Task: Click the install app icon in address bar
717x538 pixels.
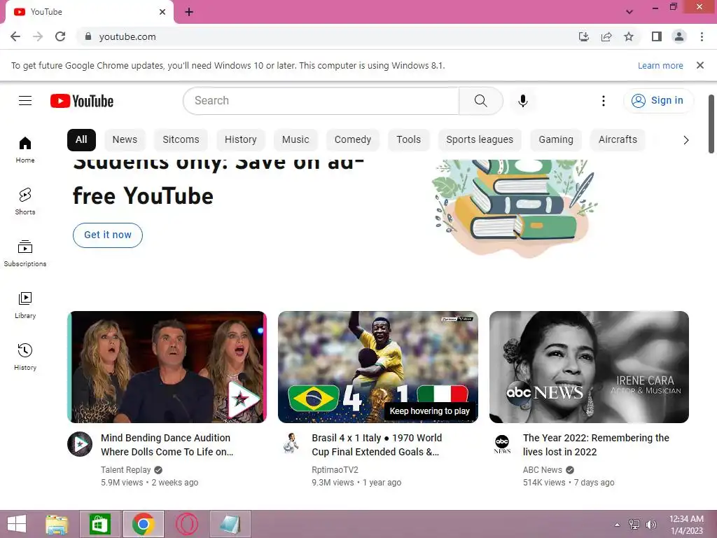Action: pos(583,36)
